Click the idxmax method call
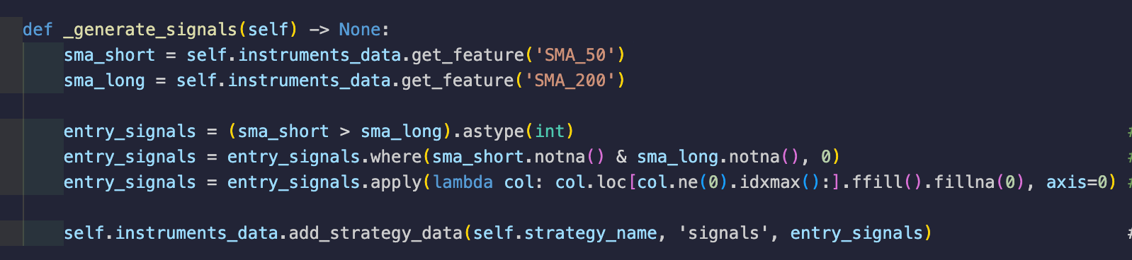 coord(771,182)
